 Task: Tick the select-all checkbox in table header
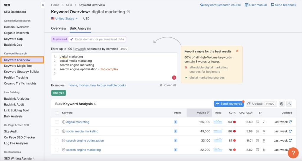click(57, 113)
